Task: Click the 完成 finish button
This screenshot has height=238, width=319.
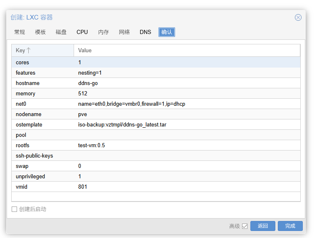Action: pyautogui.click(x=290, y=226)
